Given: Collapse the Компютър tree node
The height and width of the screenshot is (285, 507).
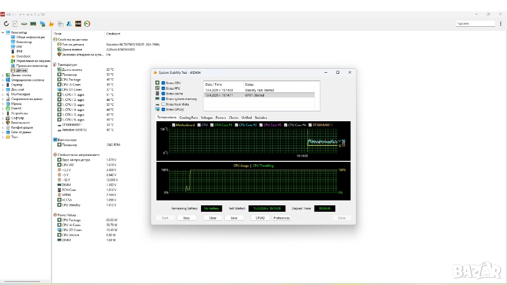Looking at the screenshot, I should tap(3, 33).
